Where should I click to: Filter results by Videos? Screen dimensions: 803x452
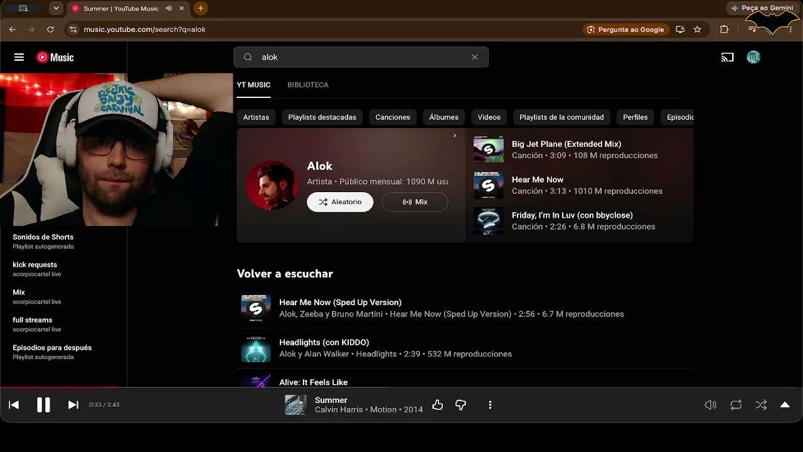[489, 117]
